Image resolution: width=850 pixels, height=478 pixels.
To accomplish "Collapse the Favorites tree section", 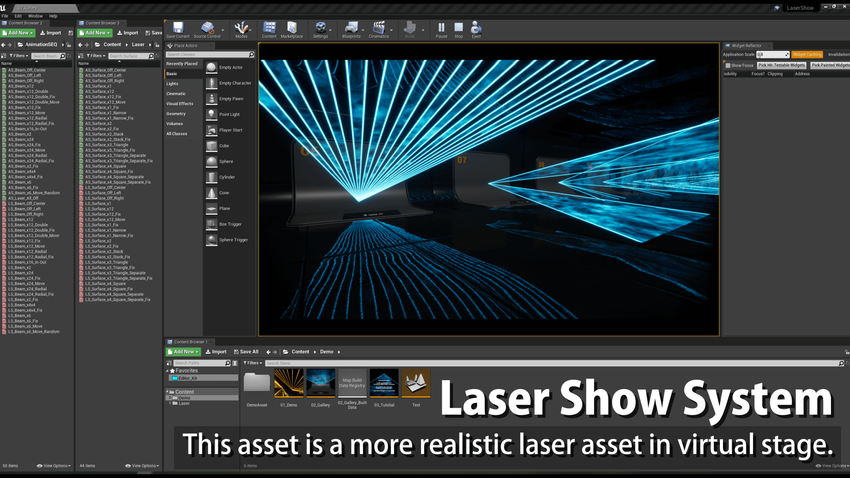I will pyautogui.click(x=168, y=371).
